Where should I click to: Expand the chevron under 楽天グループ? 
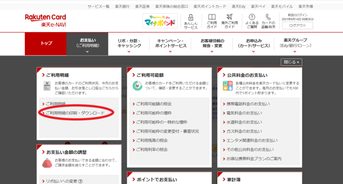[x=295, y=52]
